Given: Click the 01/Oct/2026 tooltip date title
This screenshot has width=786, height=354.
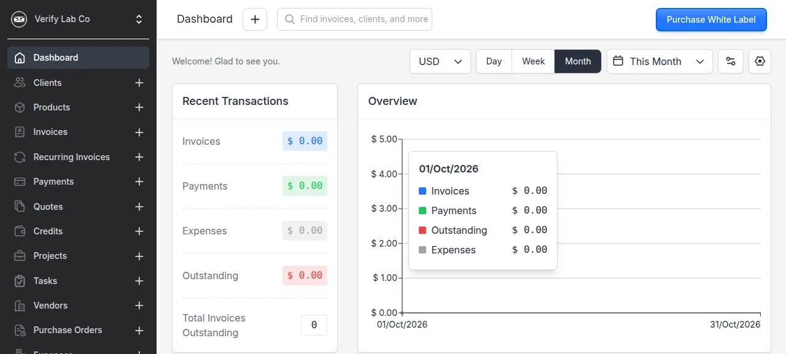Looking at the screenshot, I should (x=448, y=169).
